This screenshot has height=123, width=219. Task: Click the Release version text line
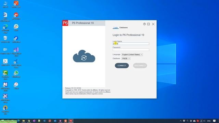coord(73,88)
